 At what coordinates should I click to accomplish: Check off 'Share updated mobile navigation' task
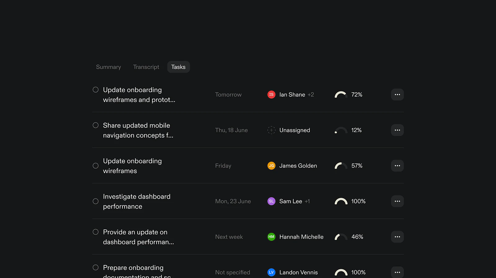click(95, 125)
